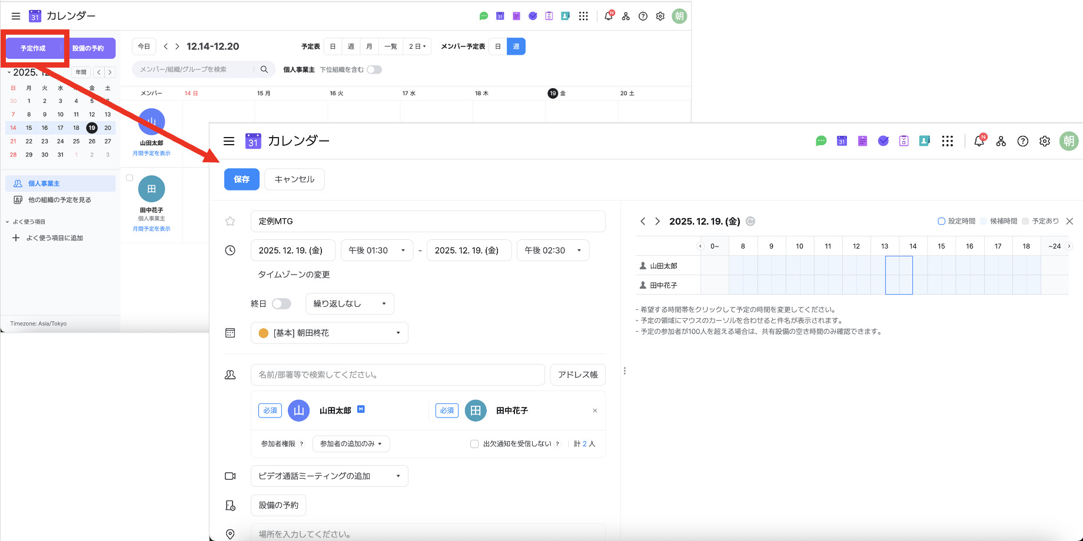Click the star icon beside the event title

coord(230,221)
